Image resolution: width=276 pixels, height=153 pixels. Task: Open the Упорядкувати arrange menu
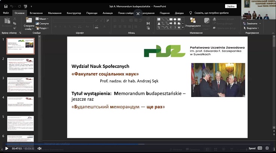pos(193,23)
